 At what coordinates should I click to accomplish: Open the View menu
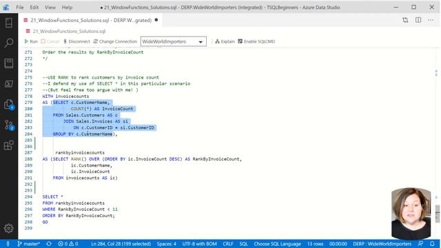(x=50, y=8)
